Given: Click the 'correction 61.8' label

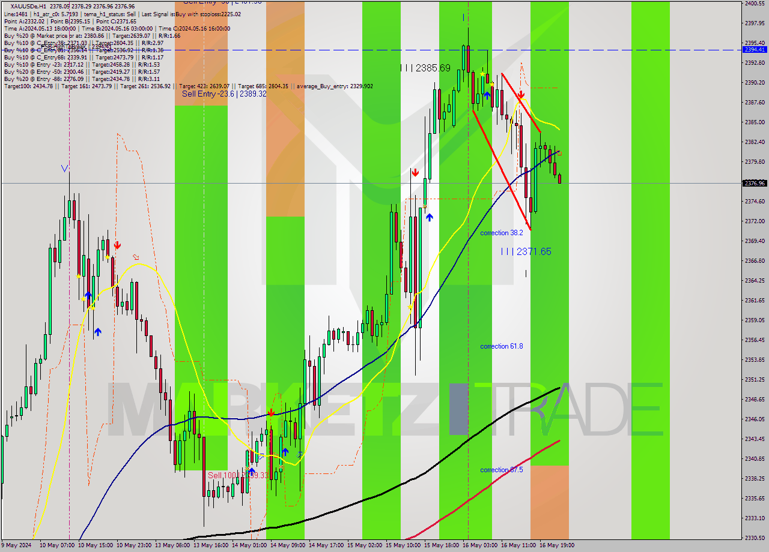Looking at the screenshot, I should coord(501,346).
